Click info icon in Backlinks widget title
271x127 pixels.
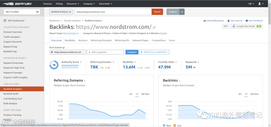180,80
